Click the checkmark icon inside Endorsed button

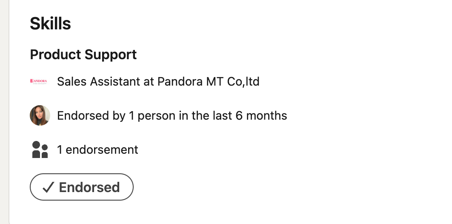click(x=49, y=187)
